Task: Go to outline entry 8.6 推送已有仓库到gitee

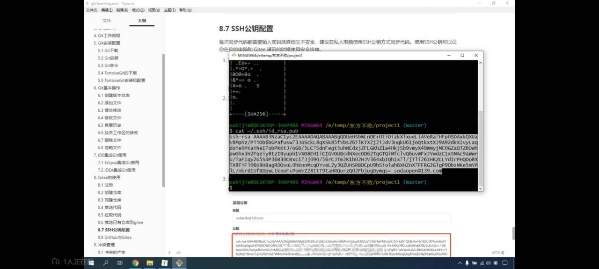Action: (121, 222)
